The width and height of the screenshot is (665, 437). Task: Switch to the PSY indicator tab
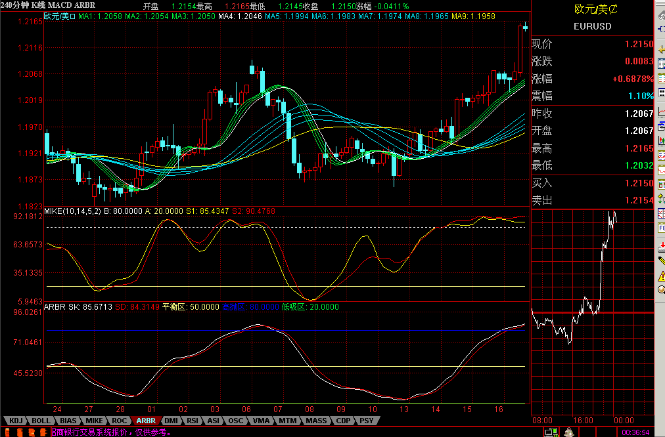pyautogui.click(x=367, y=421)
